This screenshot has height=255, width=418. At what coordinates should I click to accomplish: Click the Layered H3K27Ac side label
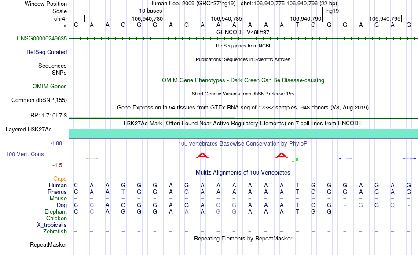(x=29, y=130)
